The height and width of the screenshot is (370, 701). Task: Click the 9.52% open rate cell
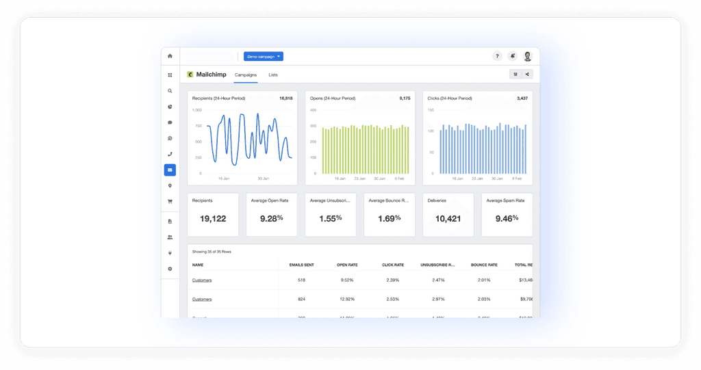click(x=347, y=280)
